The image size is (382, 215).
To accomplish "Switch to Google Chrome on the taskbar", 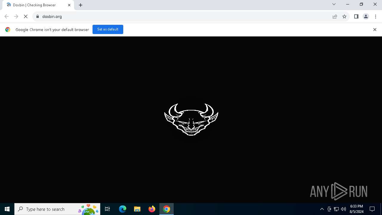I will [x=167, y=209].
